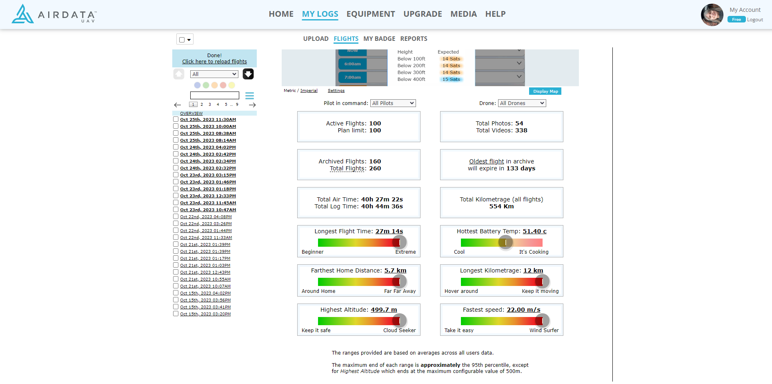The height and width of the screenshot is (384, 772).
Task: Switch to the REPORTS tab
Action: click(414, 39)
